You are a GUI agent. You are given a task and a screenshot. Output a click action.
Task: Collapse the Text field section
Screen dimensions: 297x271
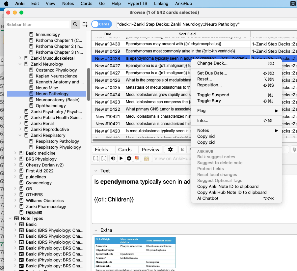point(96,171)
